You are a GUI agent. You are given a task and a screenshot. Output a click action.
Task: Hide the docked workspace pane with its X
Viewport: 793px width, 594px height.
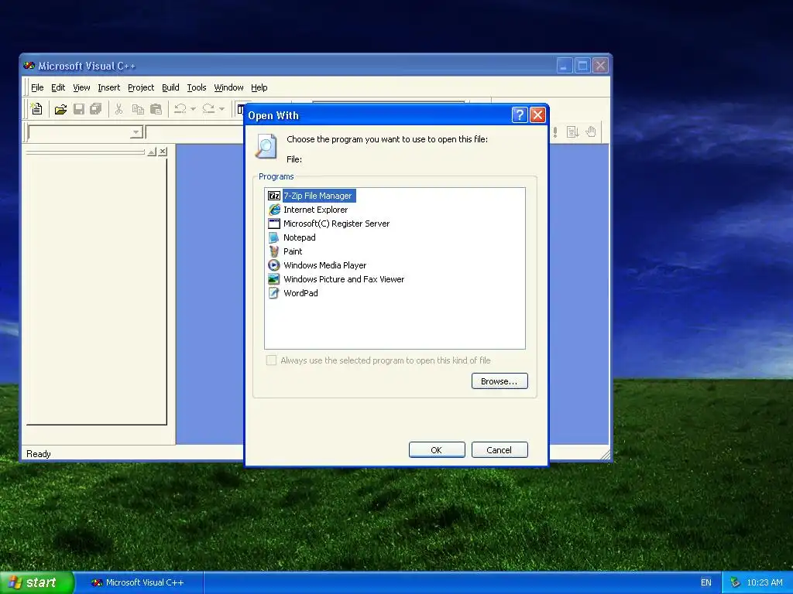click(x=163, y=152)
